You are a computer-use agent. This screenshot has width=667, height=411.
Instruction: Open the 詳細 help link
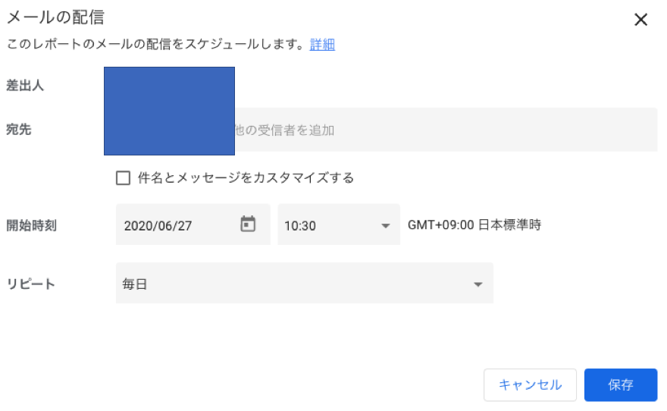pos(322,44)
